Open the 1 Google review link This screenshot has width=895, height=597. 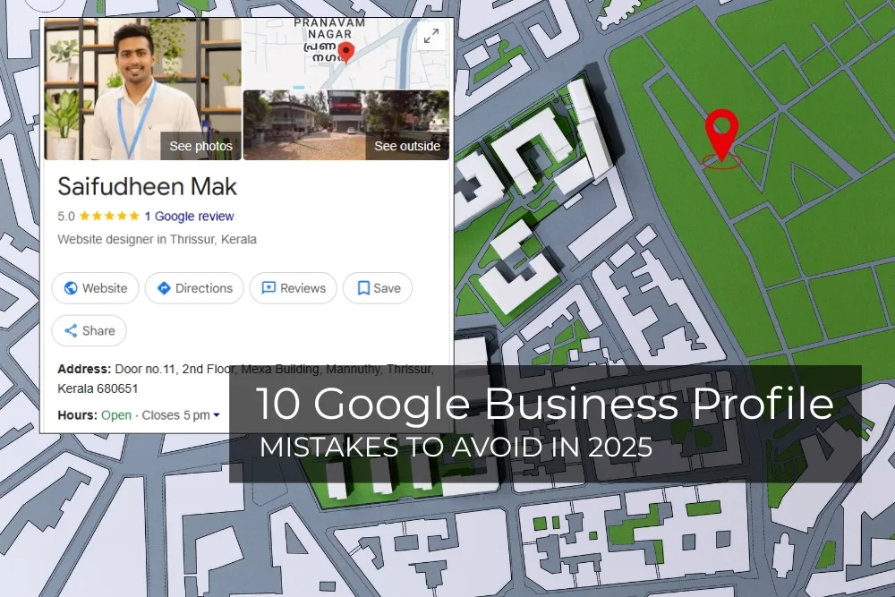tap(189, 217)
